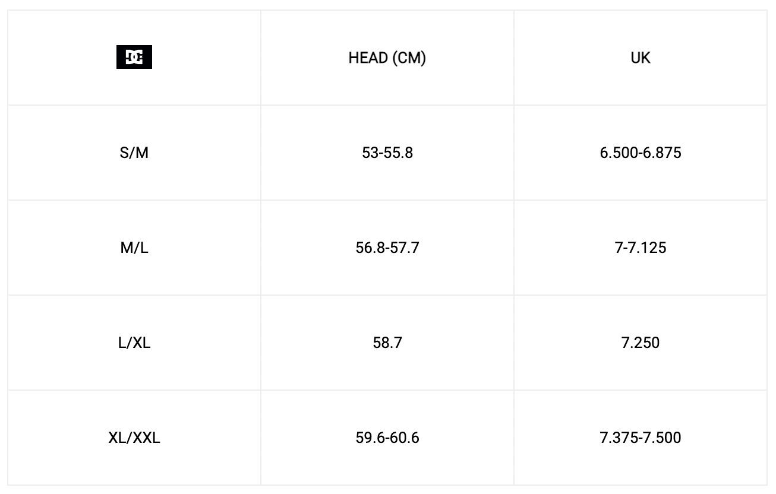776x494 pixels.
Task: Click head measurement 59.6-60.6
Action: click(x=387, y=438)
